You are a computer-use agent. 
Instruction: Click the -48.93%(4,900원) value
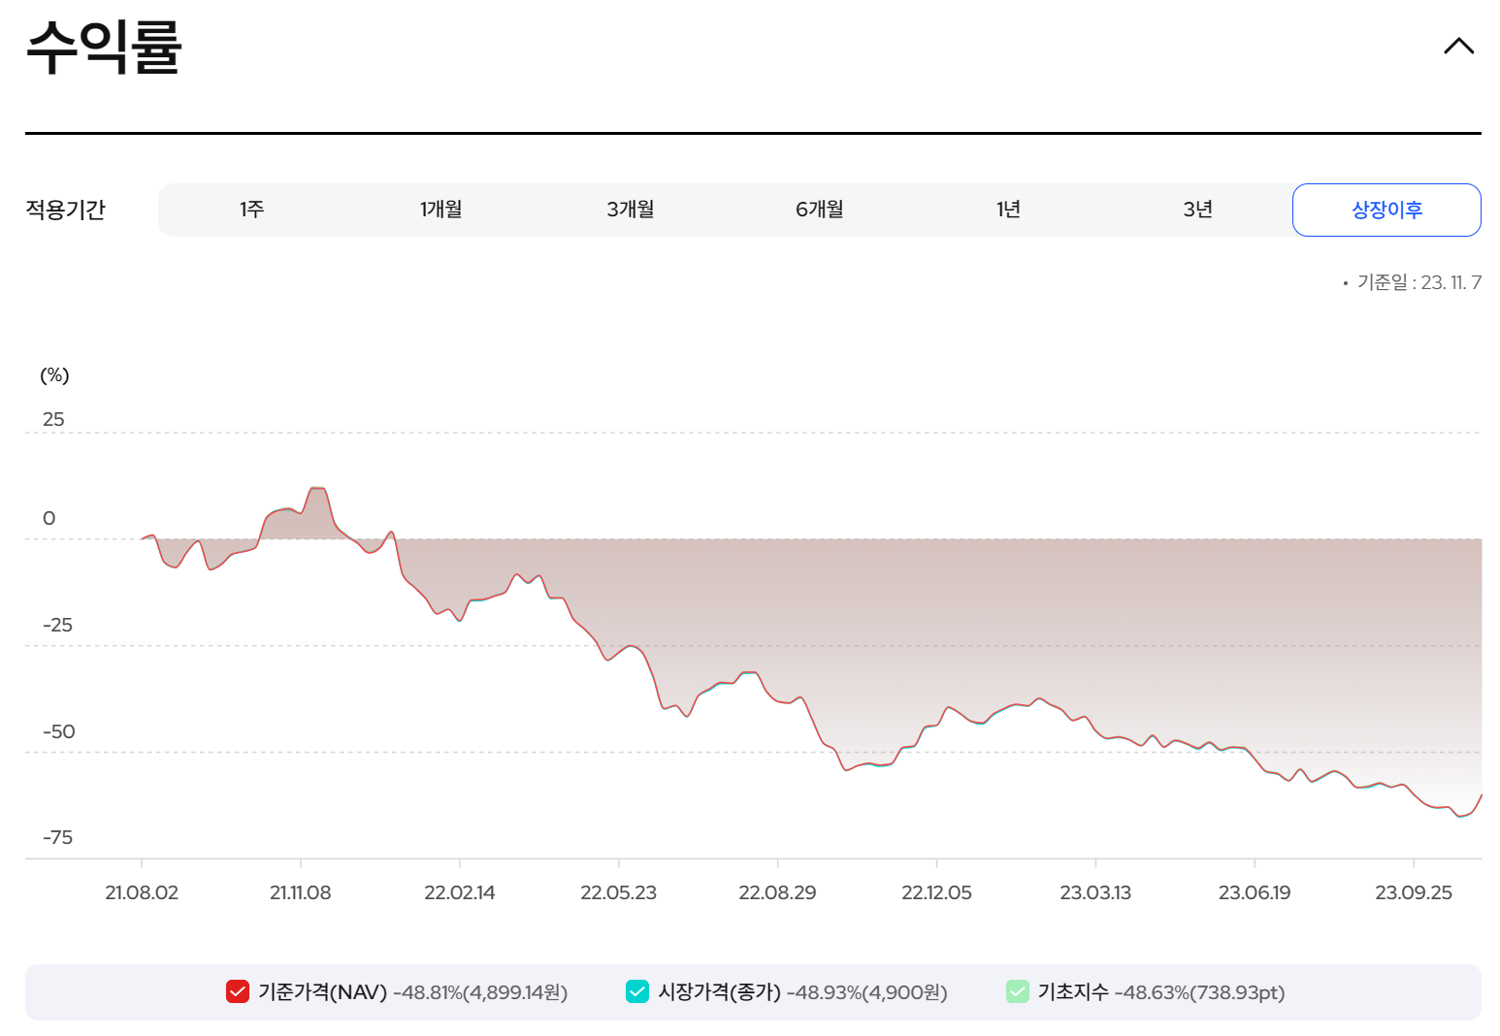pos(867,992)
